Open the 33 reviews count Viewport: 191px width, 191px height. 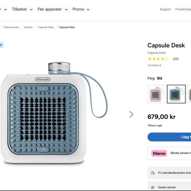click(x=175, y=59)
